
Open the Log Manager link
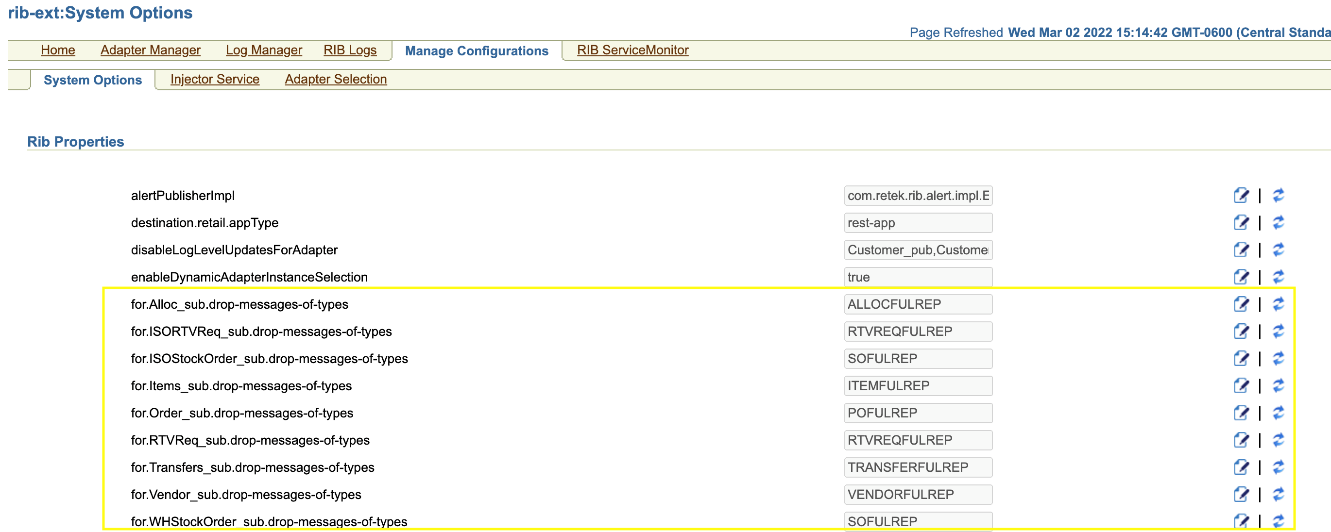tap(263, 50)
